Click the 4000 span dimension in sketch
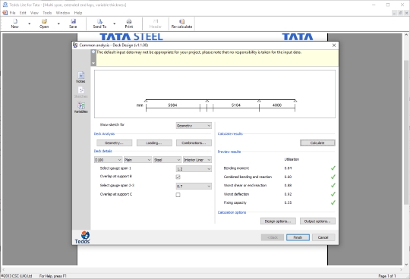This screenshot has height=279, width=410. (x=277, y=105)
